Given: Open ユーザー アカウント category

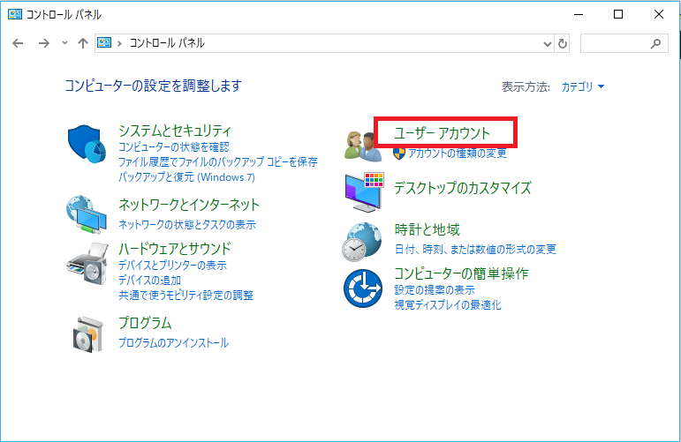Looking at the screenshot, I should point(442,132).
